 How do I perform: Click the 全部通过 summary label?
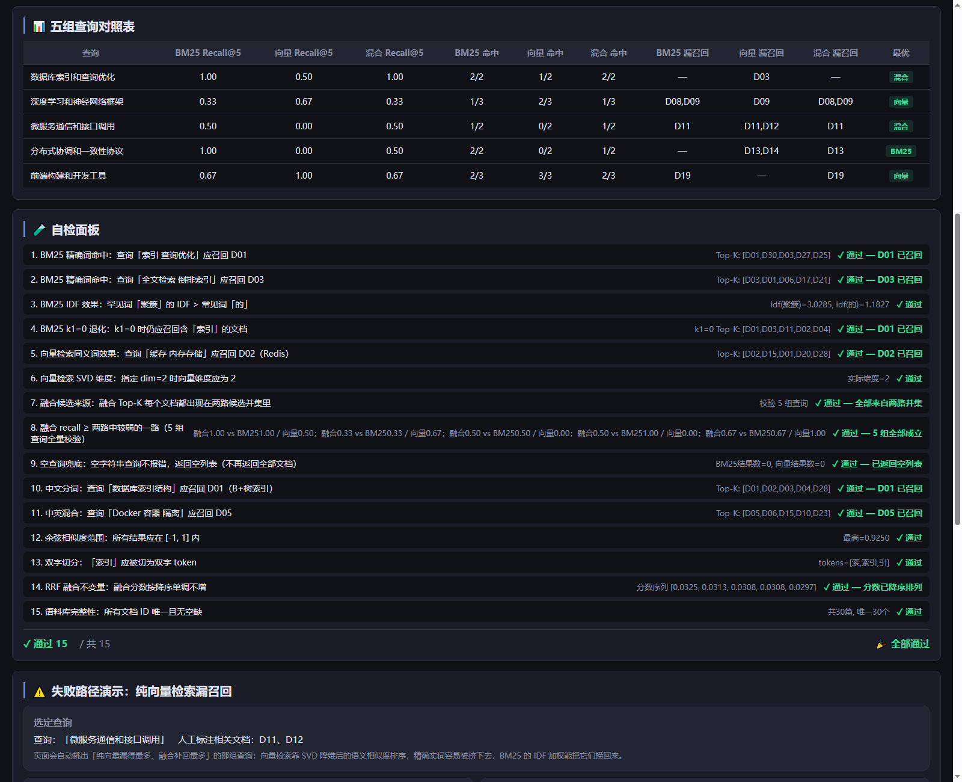(x=910, y=644)
